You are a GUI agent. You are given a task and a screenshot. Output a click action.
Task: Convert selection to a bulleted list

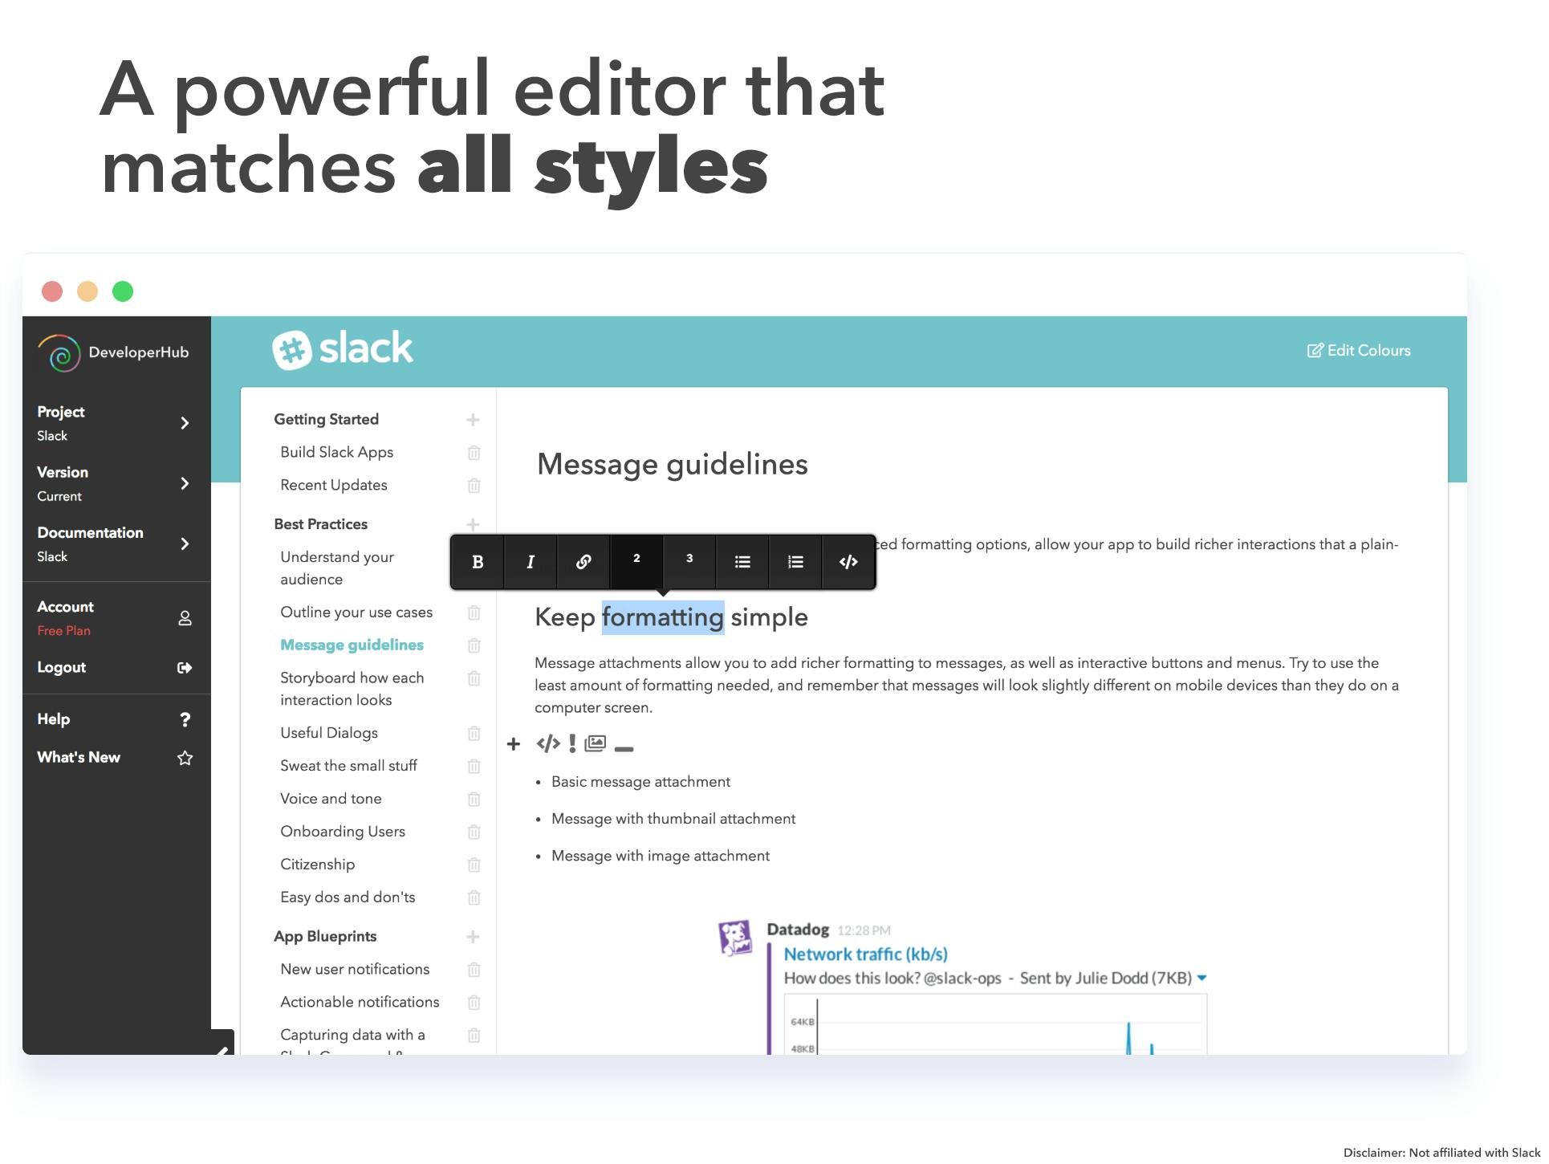point(742,562)
